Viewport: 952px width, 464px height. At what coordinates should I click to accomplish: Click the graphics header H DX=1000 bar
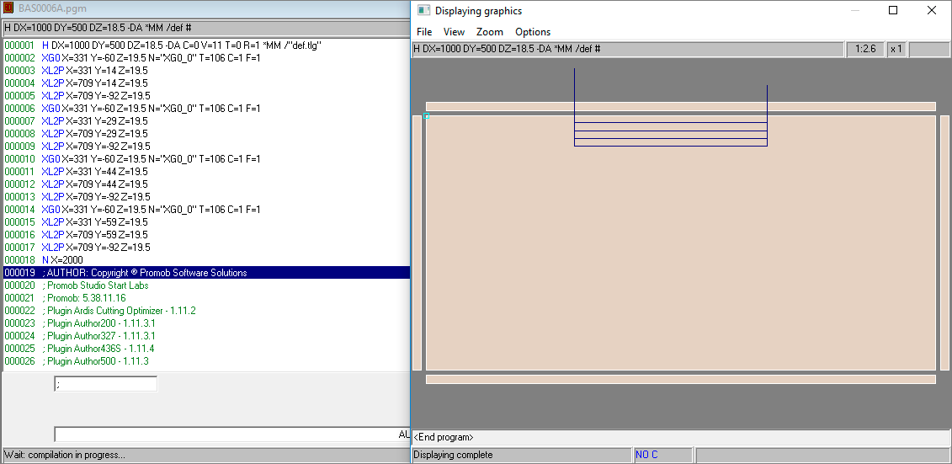628,50
